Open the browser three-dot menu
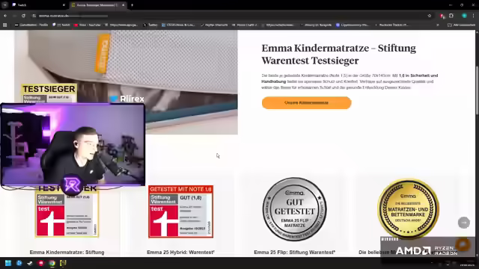The width and height of the screenshot is (479, 269). click(474, 16)
